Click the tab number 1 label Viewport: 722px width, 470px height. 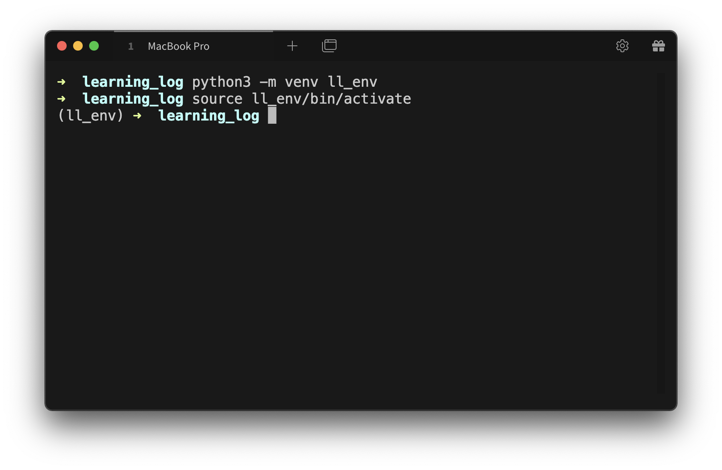pos(131,46)
